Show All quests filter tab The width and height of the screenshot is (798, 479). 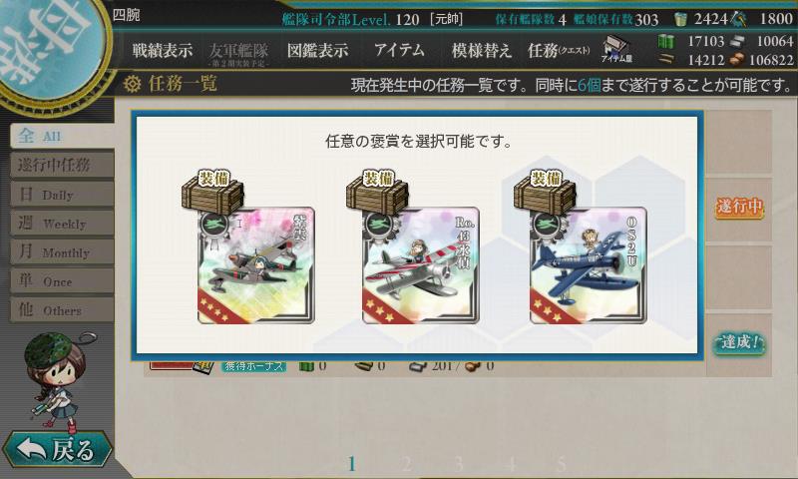pyautogui.click(x=62, y=136)
